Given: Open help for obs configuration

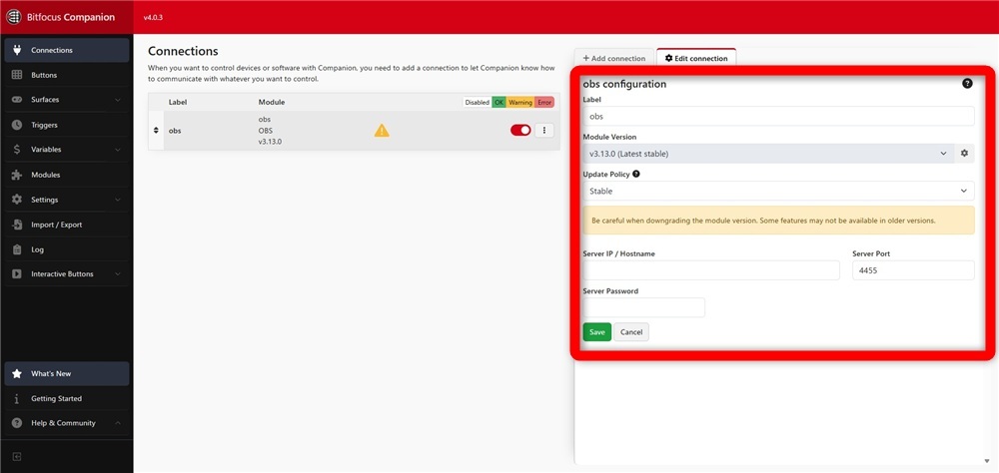Looking at the screenshot, I should (967, 84).
